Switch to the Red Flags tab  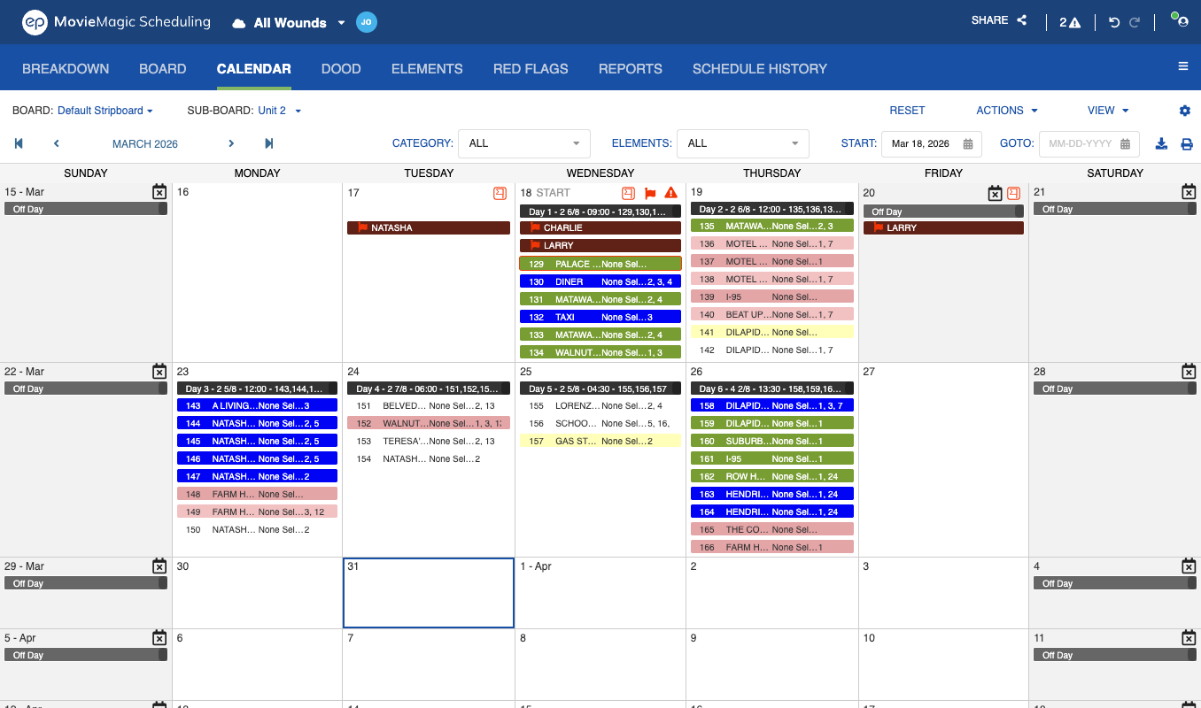coord(531,68)
